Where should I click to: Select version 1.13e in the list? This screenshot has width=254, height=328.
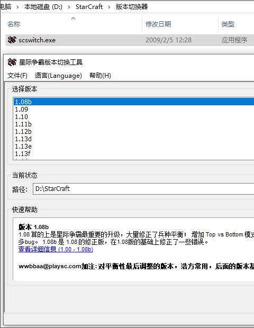point(134,146)
